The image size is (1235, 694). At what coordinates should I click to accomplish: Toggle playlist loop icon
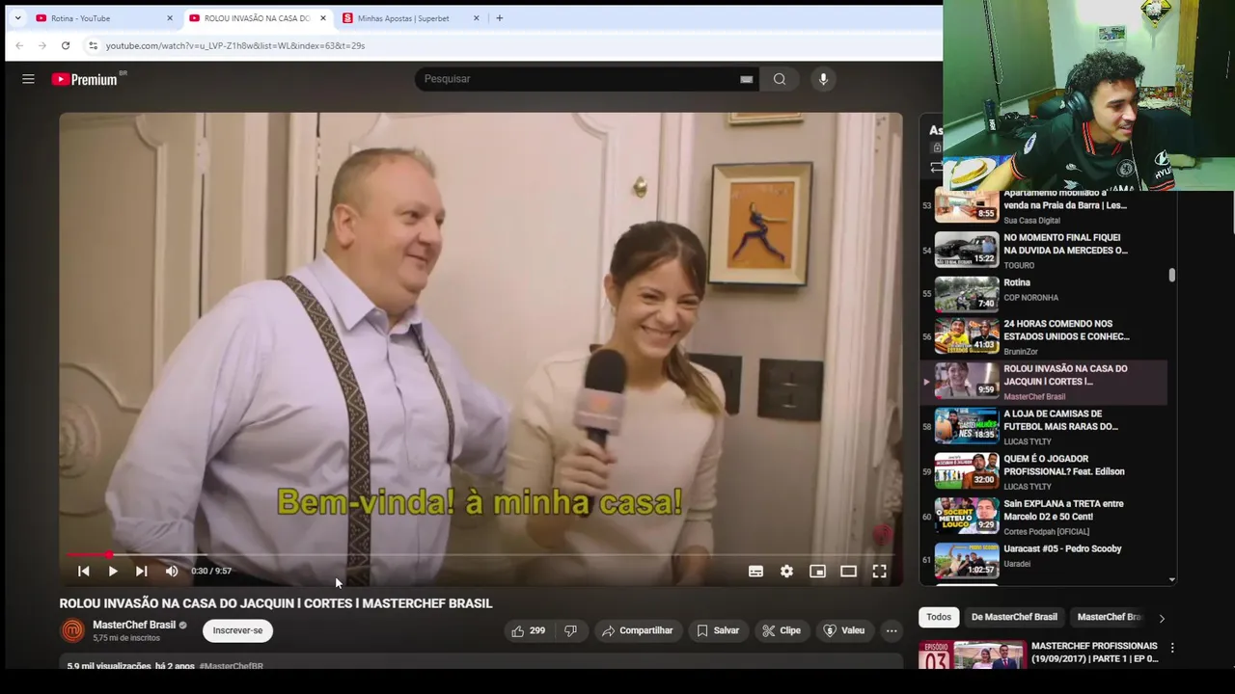click(936, 168)
